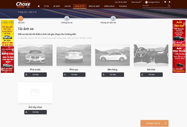Click TẢI ẢNH button under Phía sau
Screen dimensions: 187x127
(x=74, y=75)
